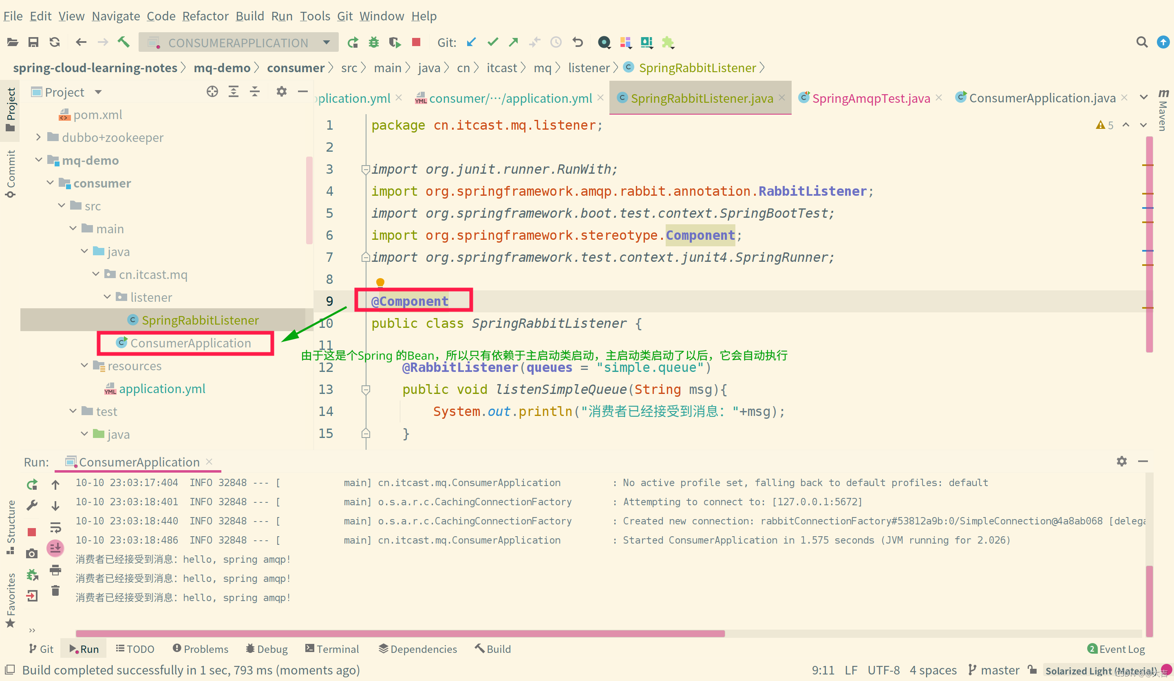The image size is (1174, 681).
Task: Update project with Git blue arrow
Action: (x=472, y=42)
